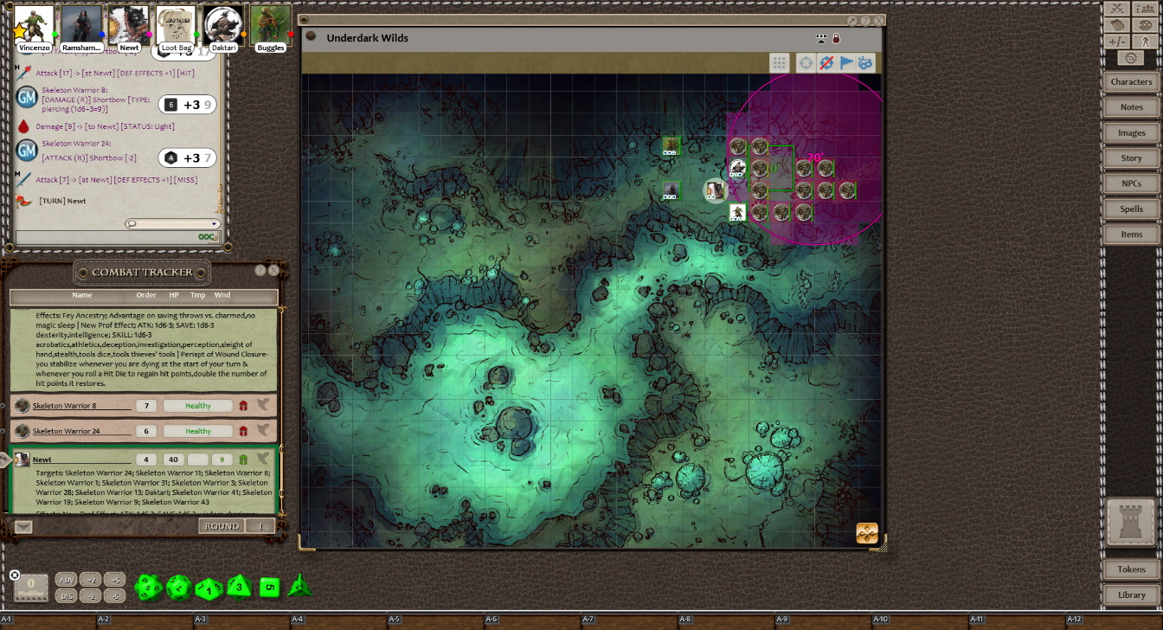Click the +3 damage roll result of 9

[187, 105]
